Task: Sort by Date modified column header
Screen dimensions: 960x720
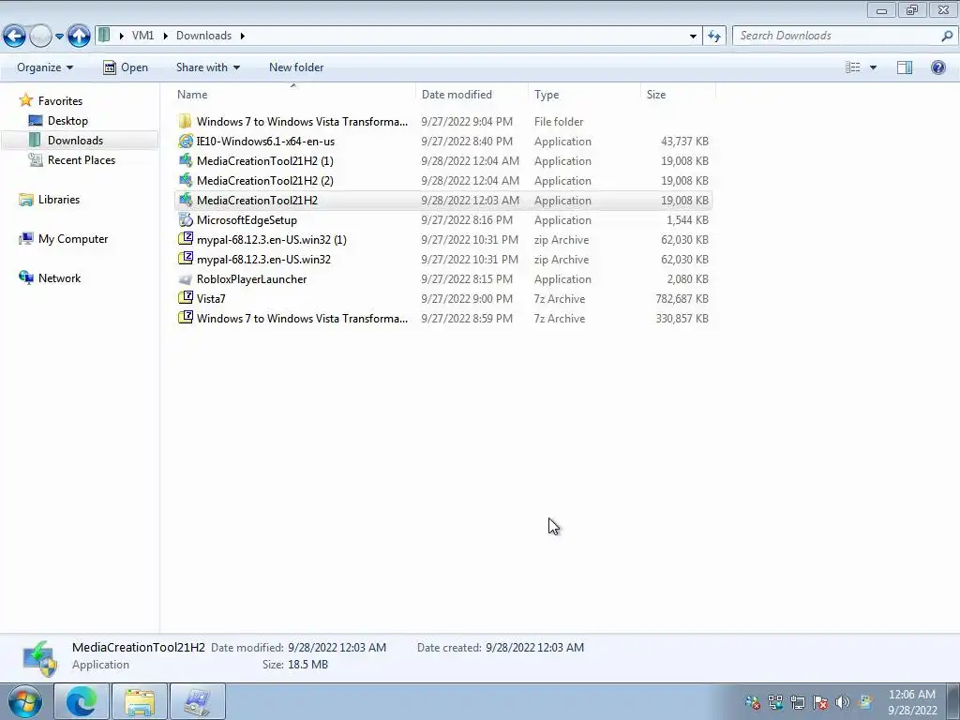Action: 472,95
